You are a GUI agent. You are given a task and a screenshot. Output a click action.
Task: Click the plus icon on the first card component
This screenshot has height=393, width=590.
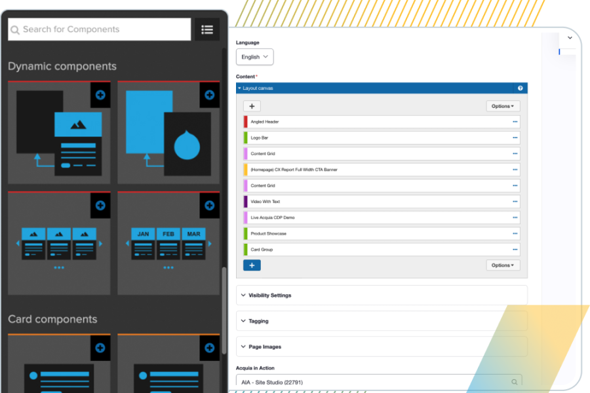pyautogui.click(x=100, y=348)
